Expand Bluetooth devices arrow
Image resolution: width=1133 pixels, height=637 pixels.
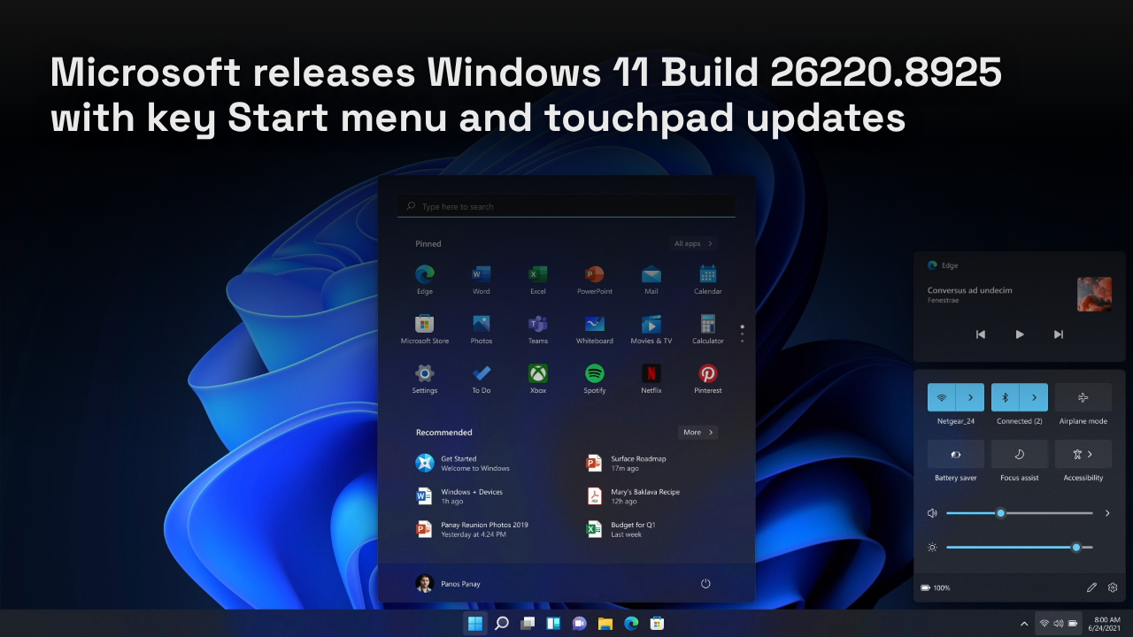click(1034, 397)
